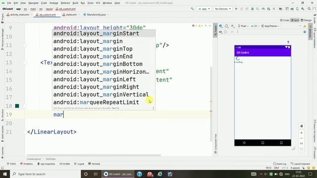Jump to the previous highlighted error with the up arrow
The height and width of the screenshot is (178, 317).
pyautogui.click(x=206, y=26)
